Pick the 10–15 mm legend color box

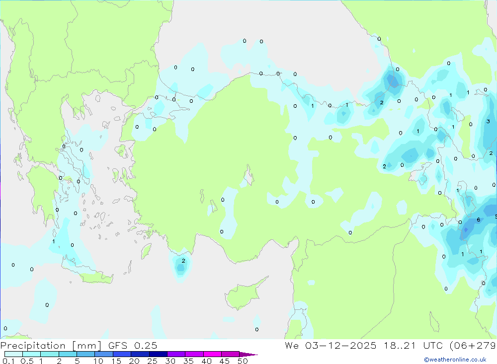coord(104,354)
